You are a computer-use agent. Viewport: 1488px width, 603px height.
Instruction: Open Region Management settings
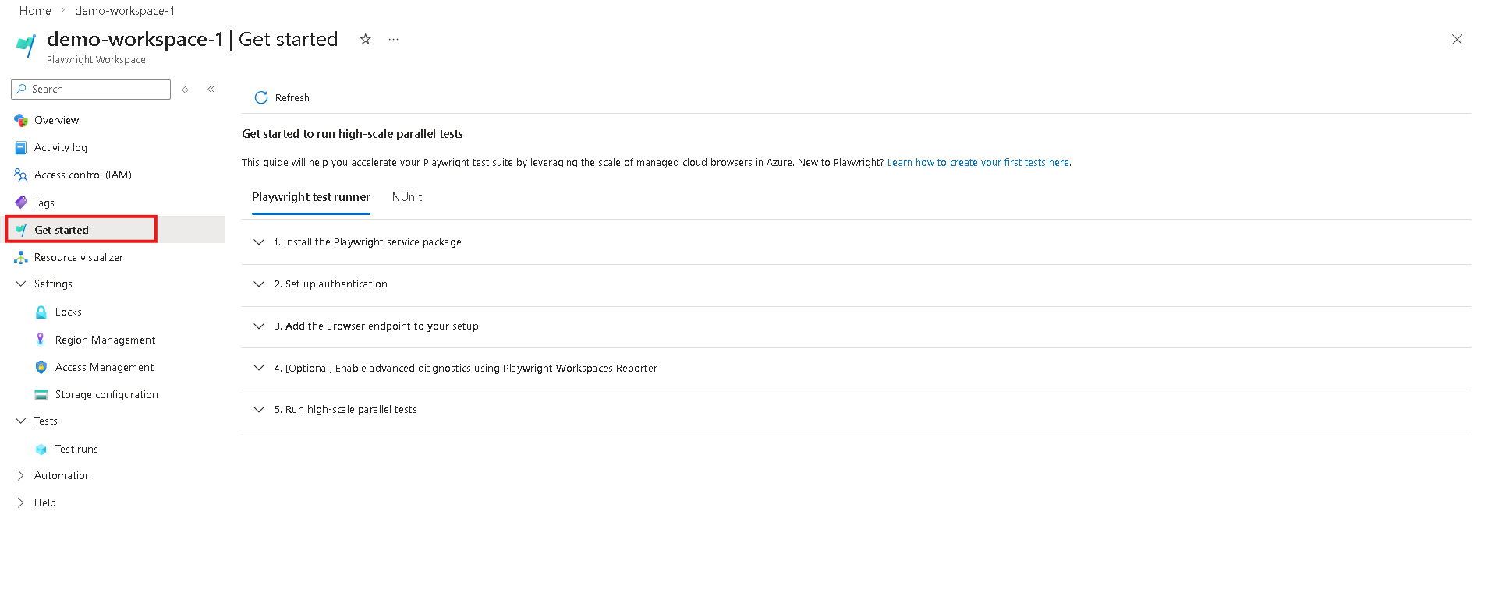pos(105,340)
